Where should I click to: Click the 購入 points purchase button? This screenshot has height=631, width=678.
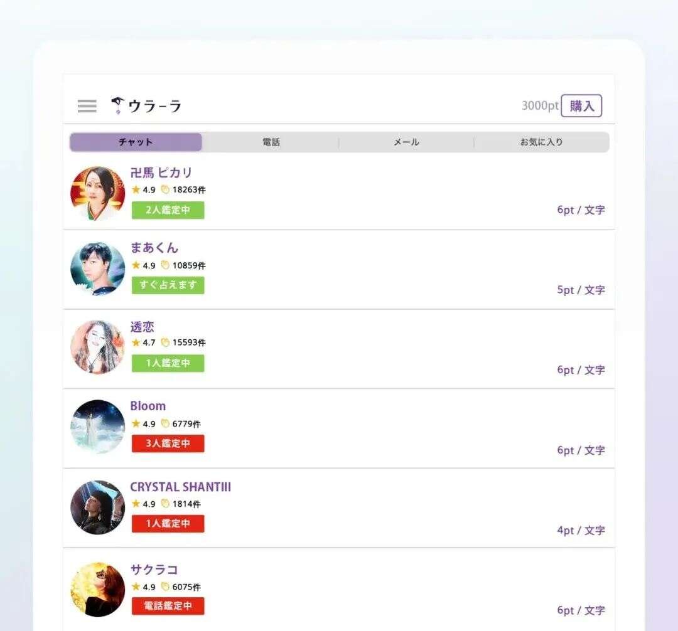click(581, 106)
